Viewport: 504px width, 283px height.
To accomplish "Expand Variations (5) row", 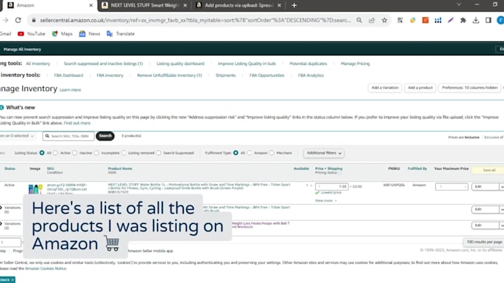I will coord(1,208).
